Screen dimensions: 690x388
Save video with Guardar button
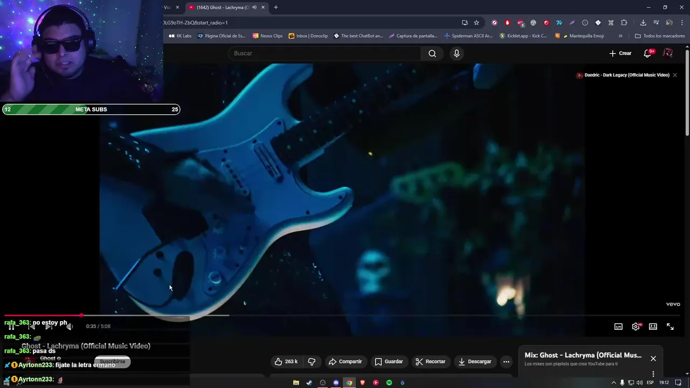[x=389, y=362]
